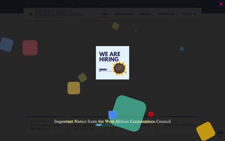Click the phone icon in the top bar
Screen dimensions: 225x141
pyautogui.click(x=102, y=4)
